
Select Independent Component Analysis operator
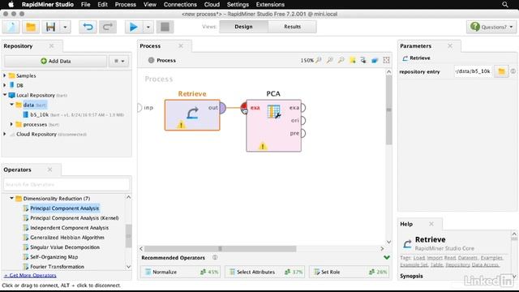point(69,228)
